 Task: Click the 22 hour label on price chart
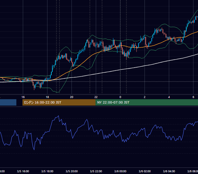96,97
